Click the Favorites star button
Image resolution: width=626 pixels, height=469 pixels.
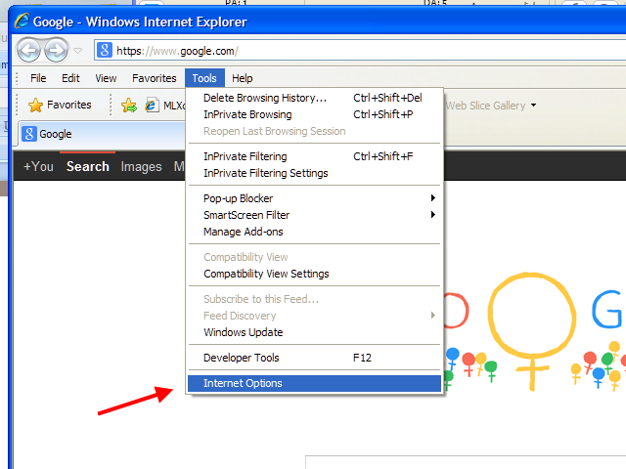point(60,105)
